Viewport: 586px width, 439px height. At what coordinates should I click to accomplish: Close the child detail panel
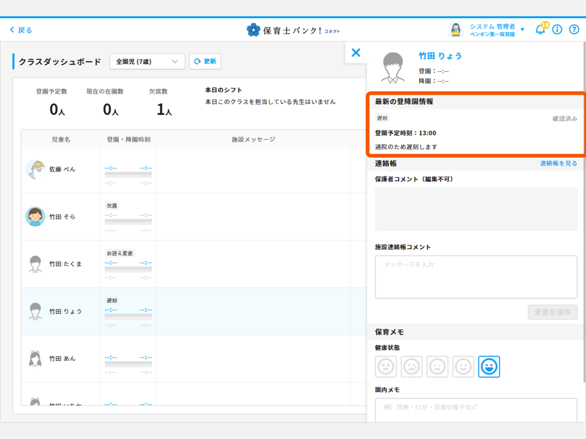click(356, 53)
